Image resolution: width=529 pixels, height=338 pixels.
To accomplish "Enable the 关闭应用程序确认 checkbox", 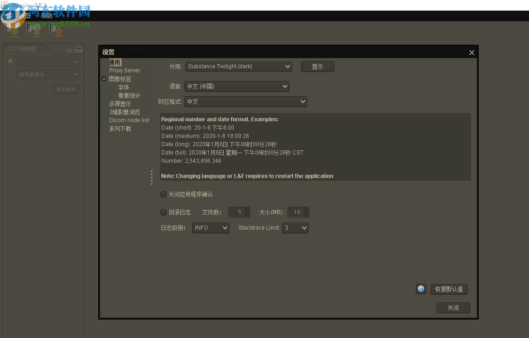I will coord(163,194).
